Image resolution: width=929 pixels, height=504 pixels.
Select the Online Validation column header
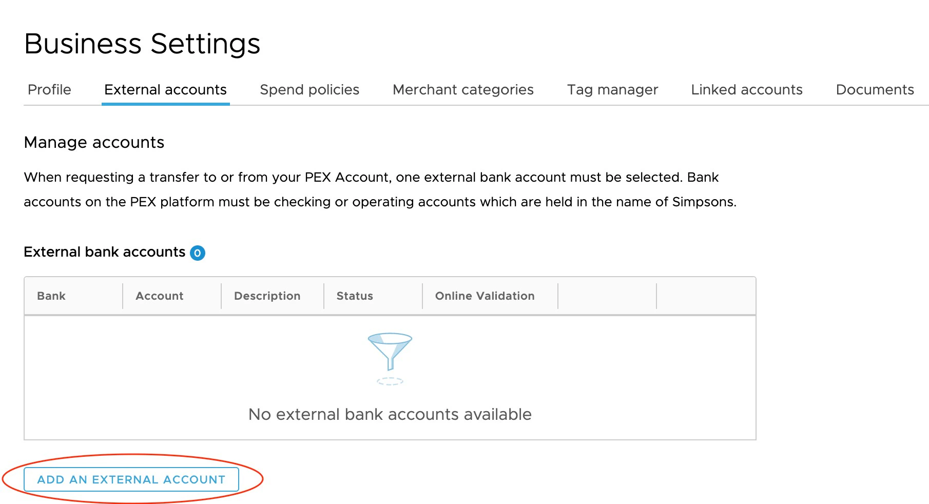[x=485, y=296]
